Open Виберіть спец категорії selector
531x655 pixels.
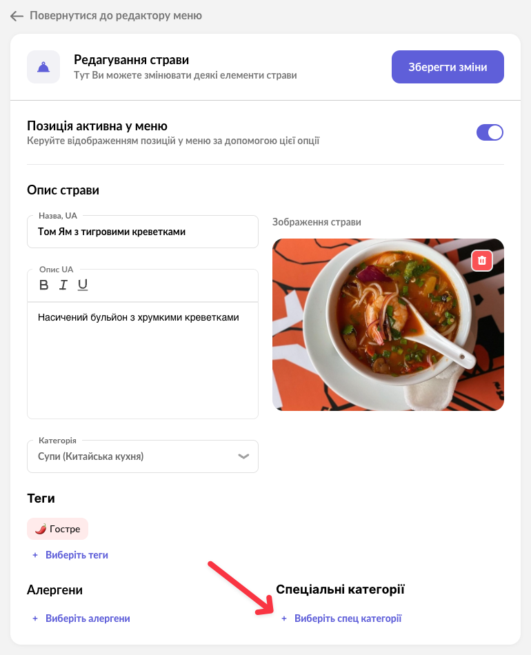coord(348,618)
